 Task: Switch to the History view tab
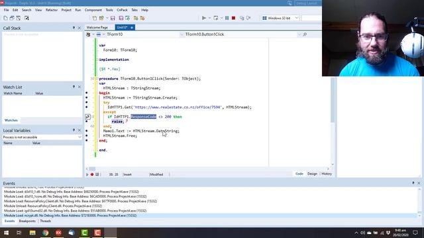click(327, 174)
